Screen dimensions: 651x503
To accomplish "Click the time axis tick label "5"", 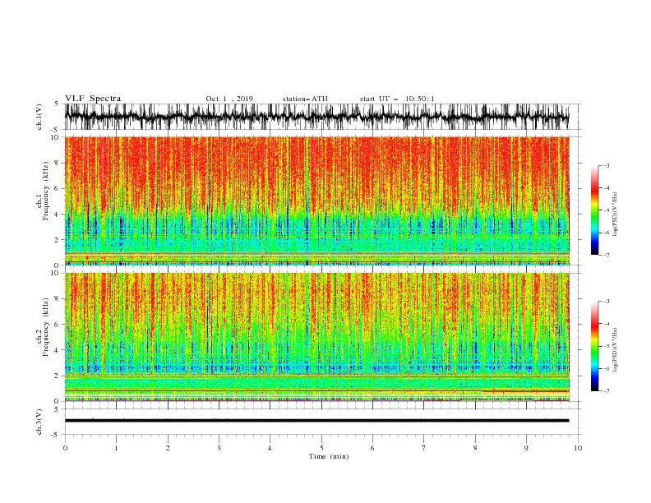I will tap(321, 448).
